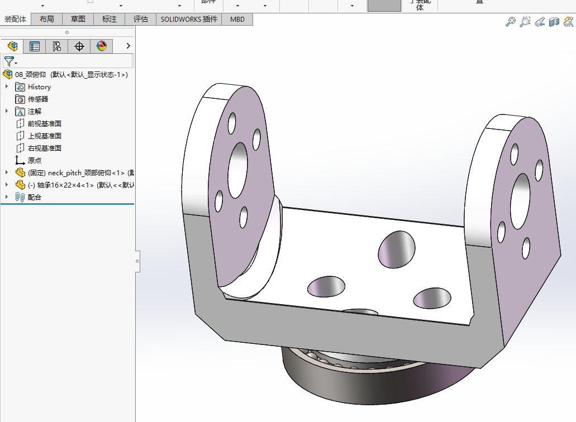Switch to the 标注 tab
Viewport: 576px width, 422px height.
coord(109,19)
